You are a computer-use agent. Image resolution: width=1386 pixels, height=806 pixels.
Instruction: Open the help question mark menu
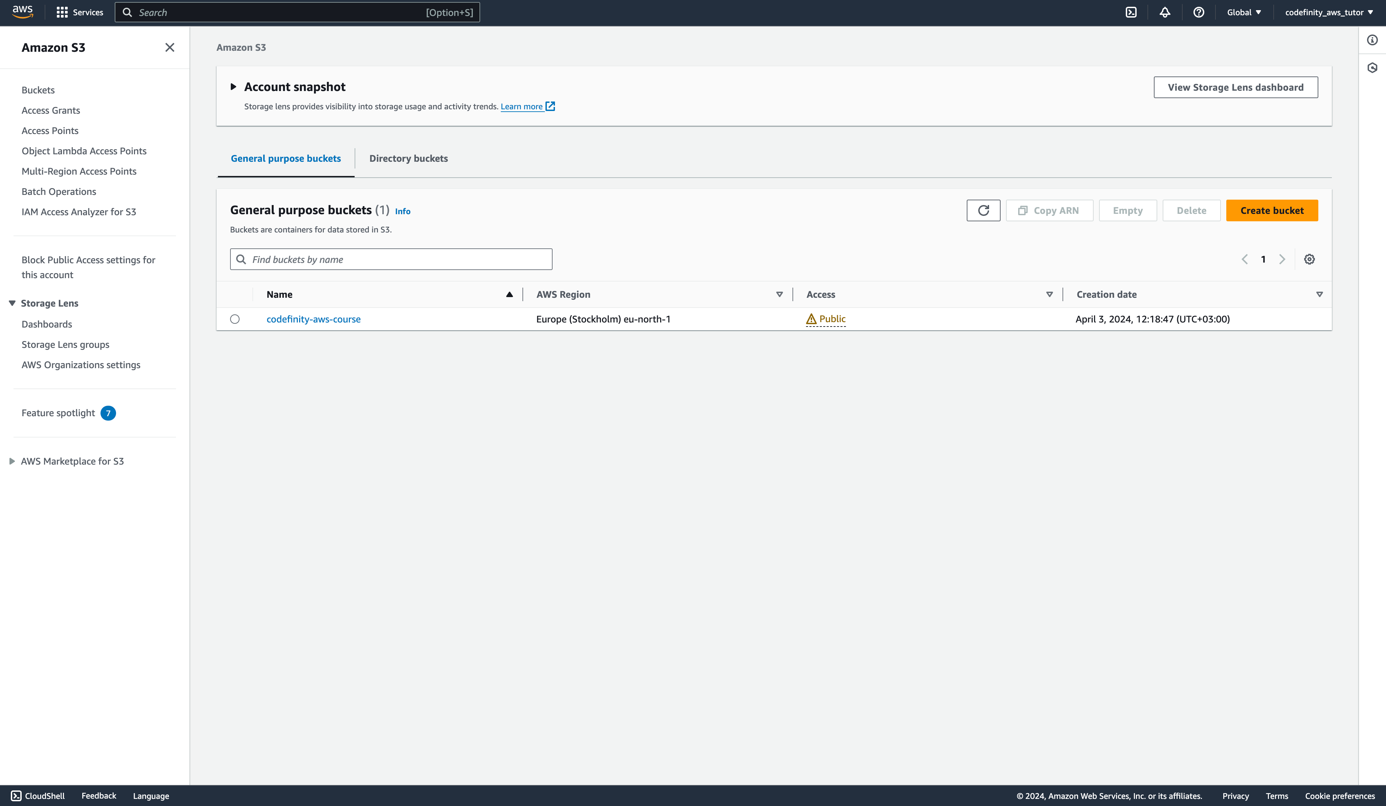tap(1199, 12)
